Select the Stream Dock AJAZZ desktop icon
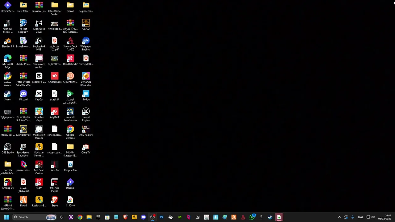The width and height of the screenshot is (395, 222). click(x=70, y=44)
